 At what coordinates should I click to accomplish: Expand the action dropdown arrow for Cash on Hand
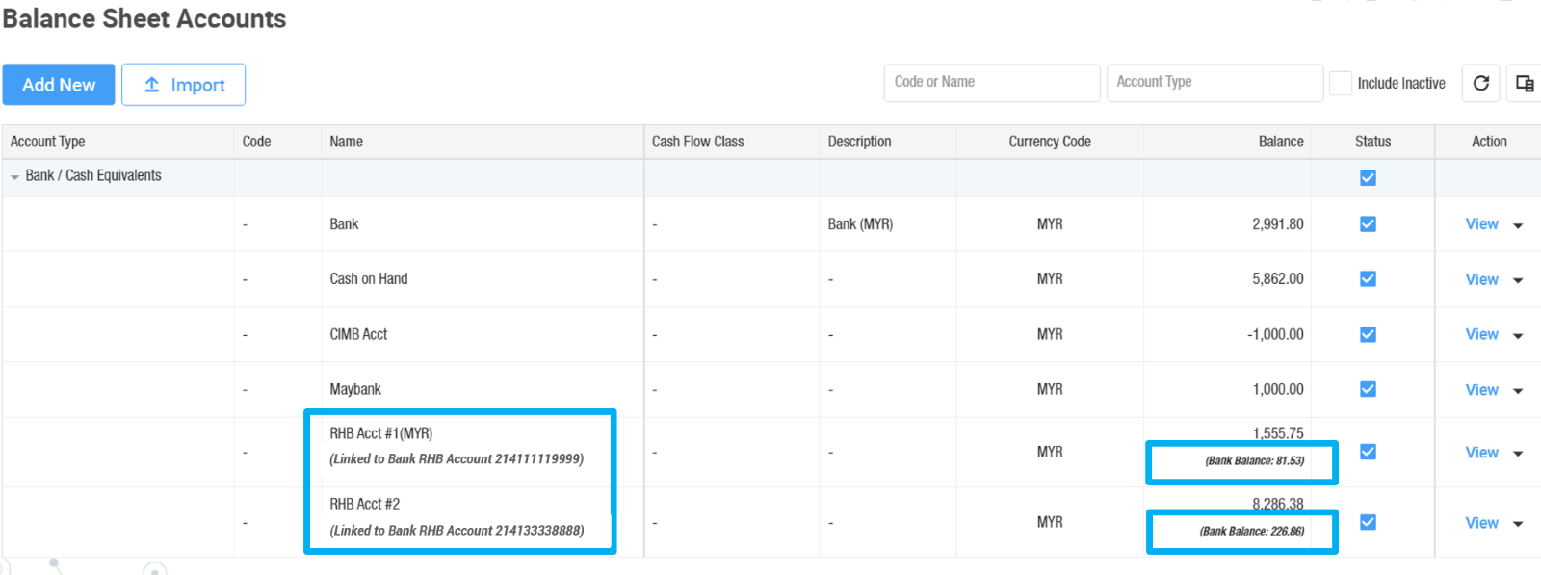click(1518, 281)
